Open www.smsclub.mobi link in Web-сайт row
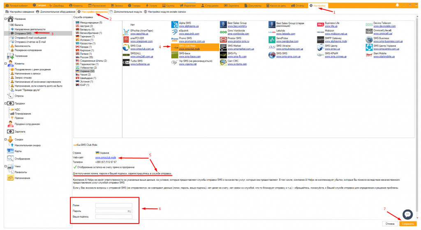This screenshot has width=421, height=230. [x=106, y=158]
